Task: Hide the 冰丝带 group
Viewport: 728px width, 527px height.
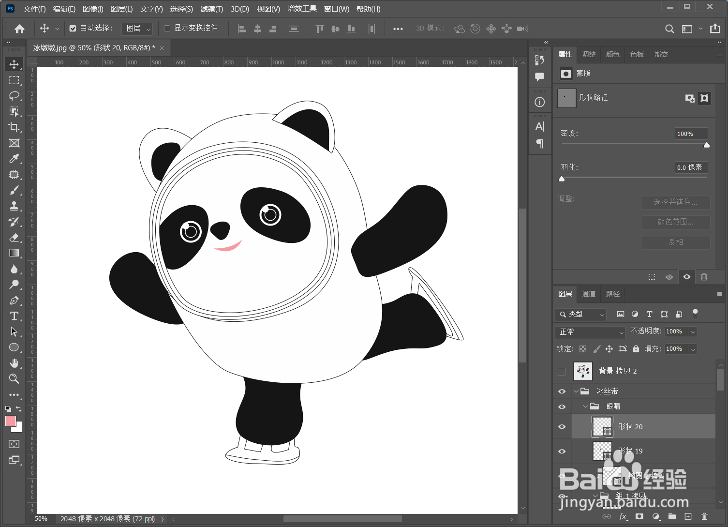Action: [x=562, y=391]
